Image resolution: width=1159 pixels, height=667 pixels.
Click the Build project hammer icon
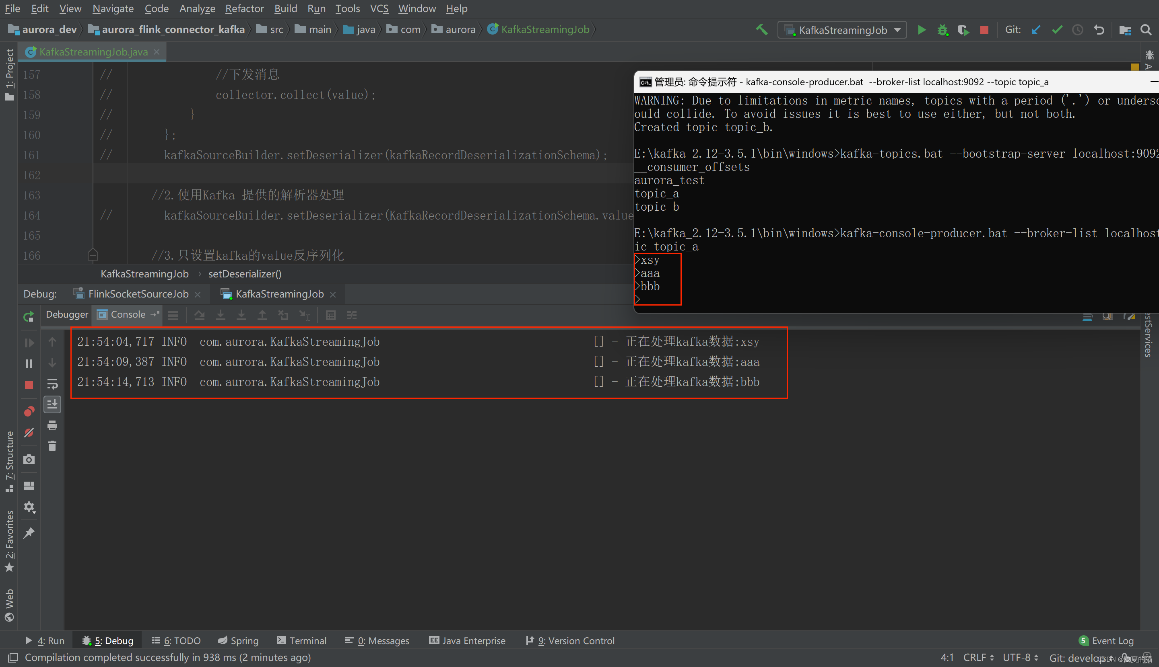[761, 30]
